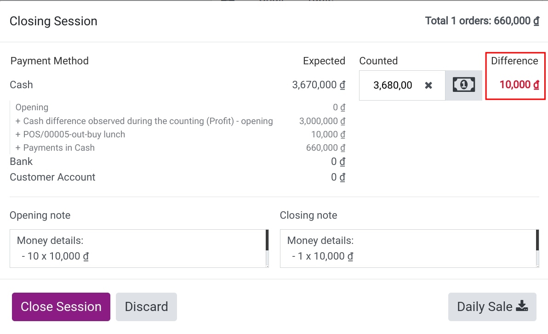Clear the counted amount with the X icon
Viewport: 548px width, 334px height.
(428, 85)
